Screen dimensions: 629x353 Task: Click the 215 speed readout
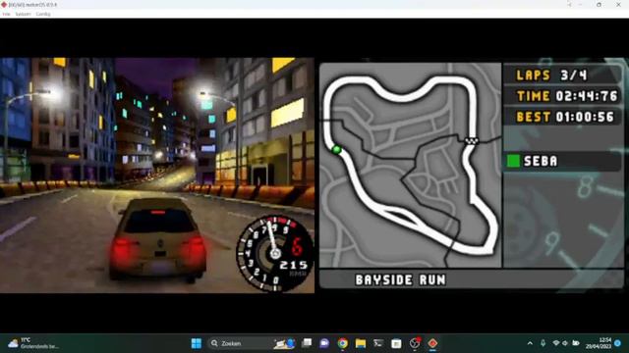[x=294, y=265]
